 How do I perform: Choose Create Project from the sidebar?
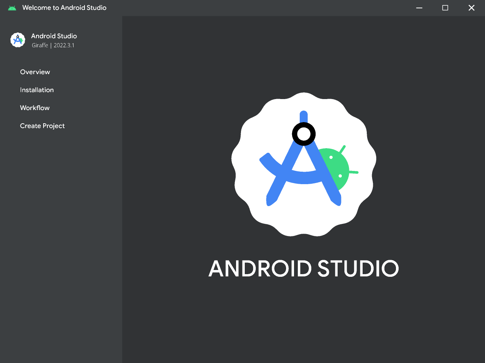[42, 126]
